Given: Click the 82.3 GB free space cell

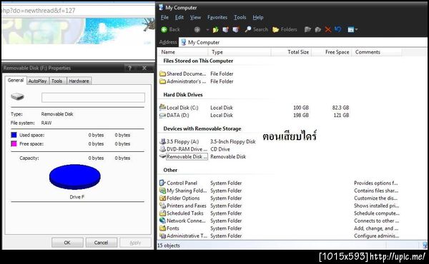Looking at the screenshot, I should pyautogui.click(x=340, y=108).
